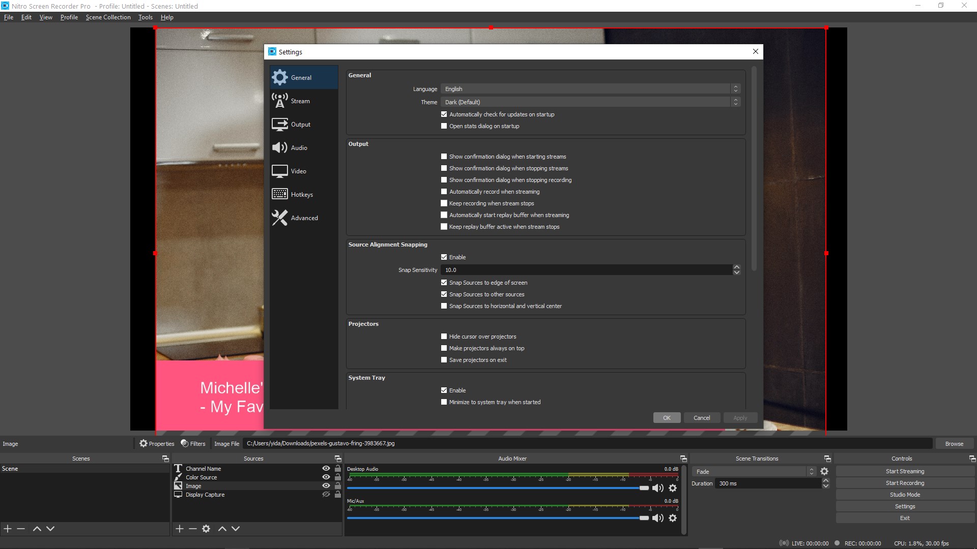
Task: Open the Tools menu
Action: (x=145, y=17)
